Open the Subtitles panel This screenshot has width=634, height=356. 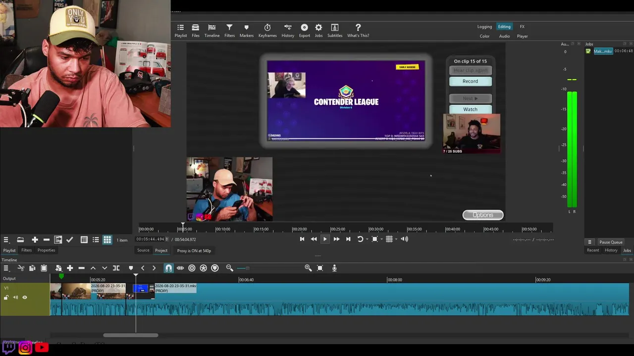point(335,31)
